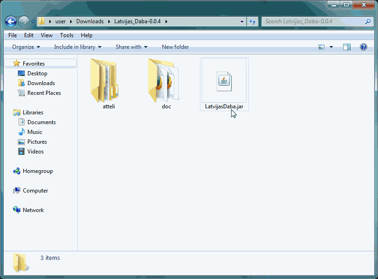Click the folder icon in details pane
378x279 pixels.
click(x=21, y=263)
